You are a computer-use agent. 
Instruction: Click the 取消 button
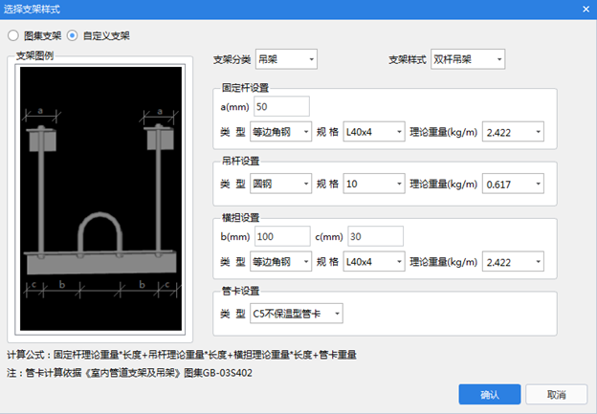pyautogui.click(x=556, y=394)
